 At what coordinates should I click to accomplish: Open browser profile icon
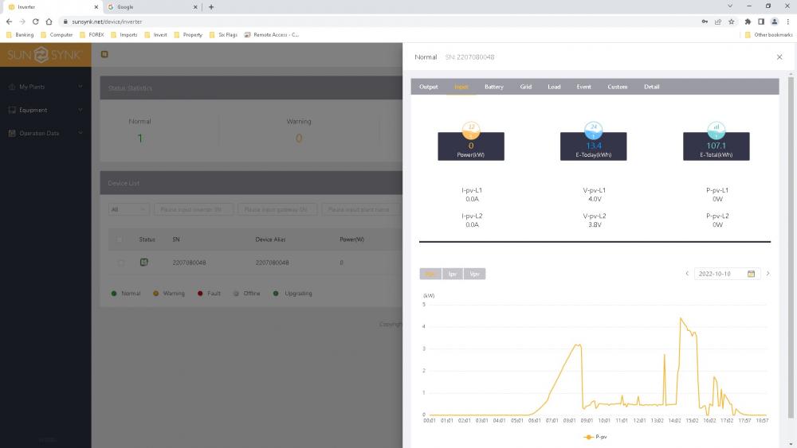(775, 21)
